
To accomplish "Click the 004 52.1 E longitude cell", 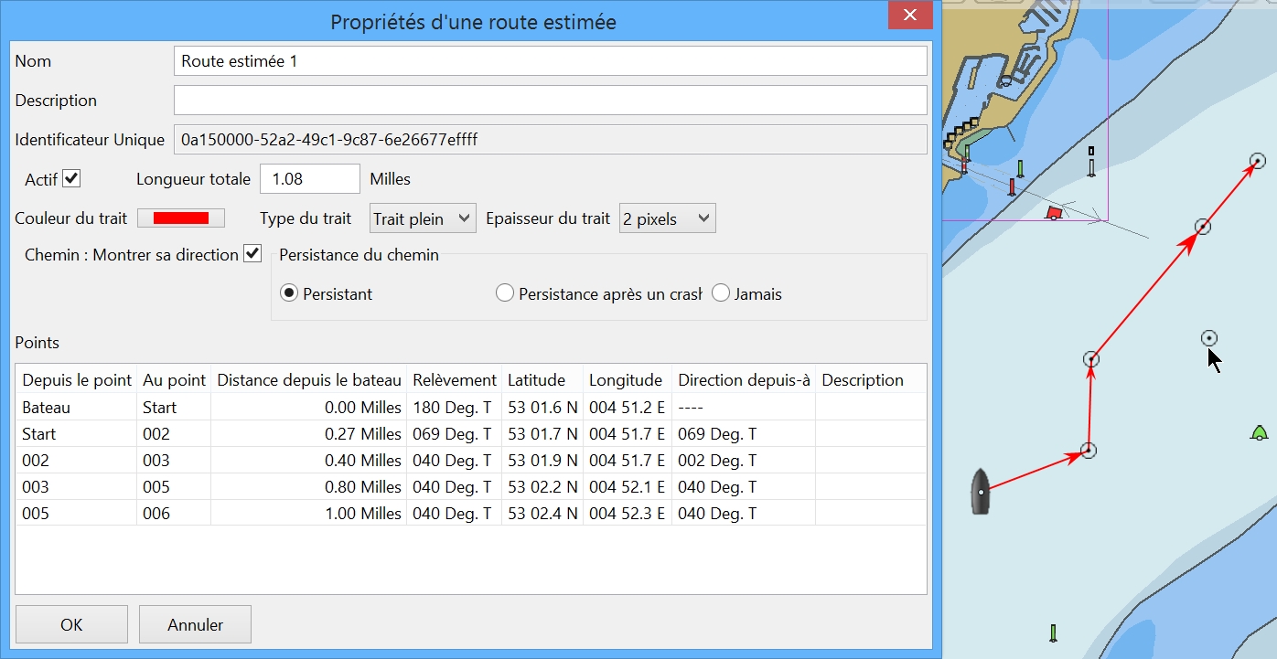I will (x=628, y=486).
